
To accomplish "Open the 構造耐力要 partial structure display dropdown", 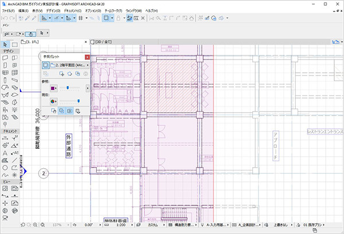I will [185, 225].
